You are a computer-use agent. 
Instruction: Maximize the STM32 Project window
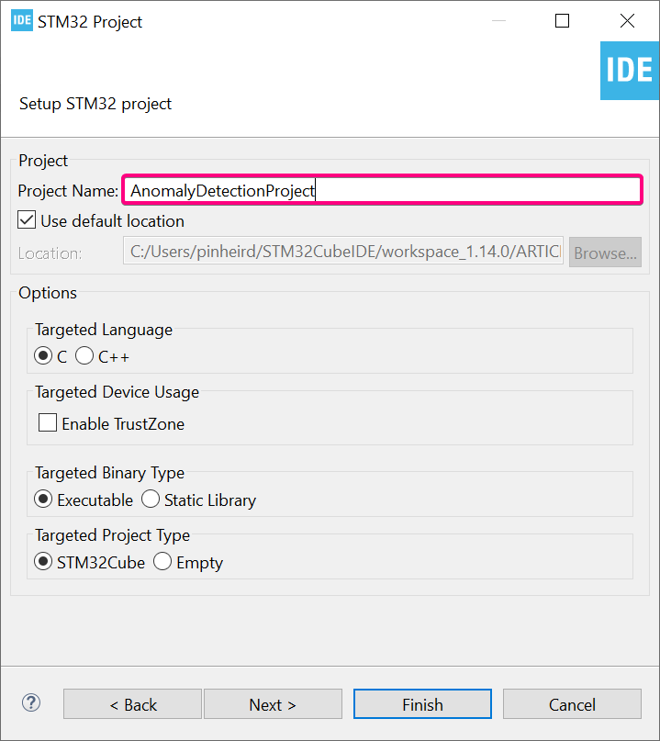563,21
